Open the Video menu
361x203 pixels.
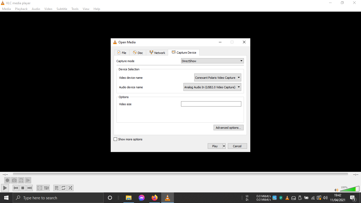point(48,9)
